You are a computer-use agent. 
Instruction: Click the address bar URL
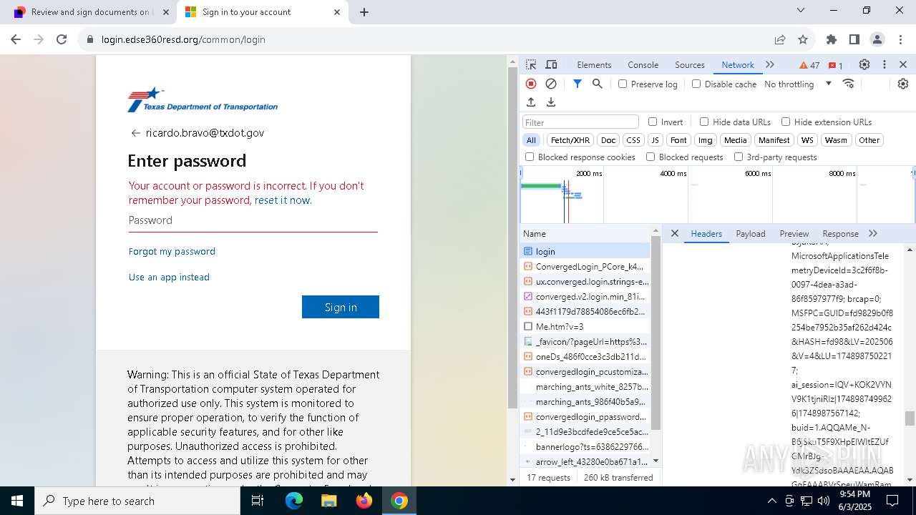[183, 39]
